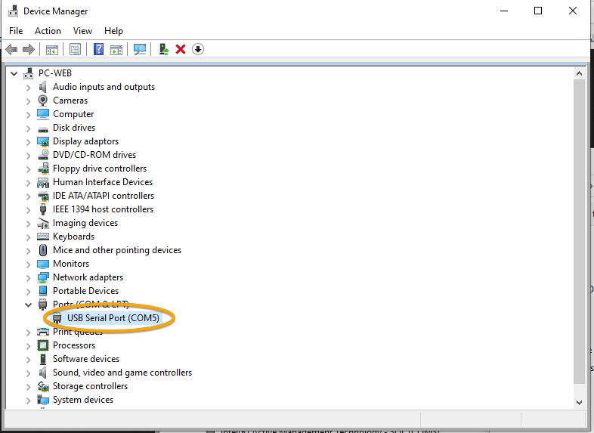Expand the Computer category
The height and width of the screenshot is (433, 594).
(29, 115)
